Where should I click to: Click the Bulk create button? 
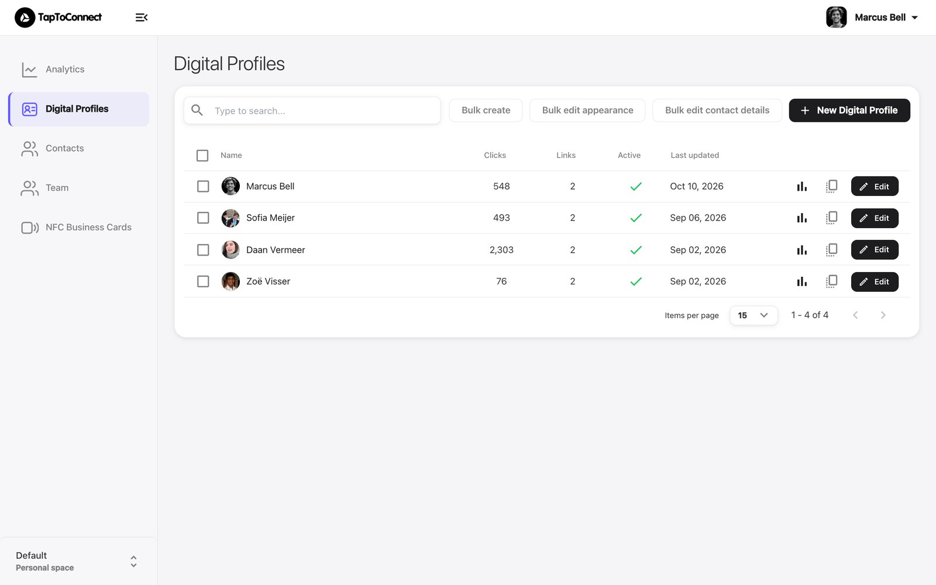tap(486, 110)
